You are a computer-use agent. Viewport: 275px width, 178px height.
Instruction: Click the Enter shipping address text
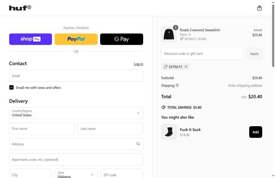[245, 86]
